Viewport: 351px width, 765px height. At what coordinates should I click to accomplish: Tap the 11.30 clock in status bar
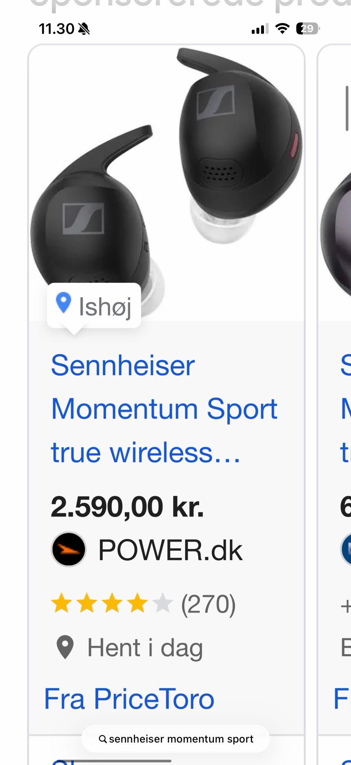pyautogui.click(x=57, y=29)
